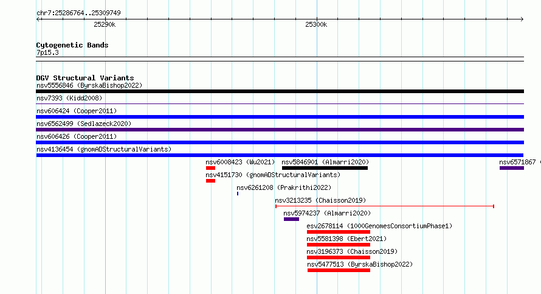Click the 25290k ruler tick label
The image size is (541, 294).
click(105, 24)
